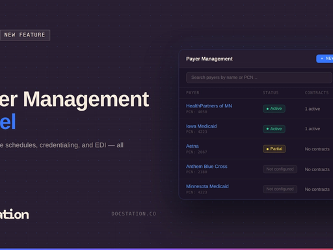The height and width of the screenshot is (250, 333).
Task: Click the Active status badge for Iowa Medicaid
Action: pyautogui.click(x=274, y=129)
